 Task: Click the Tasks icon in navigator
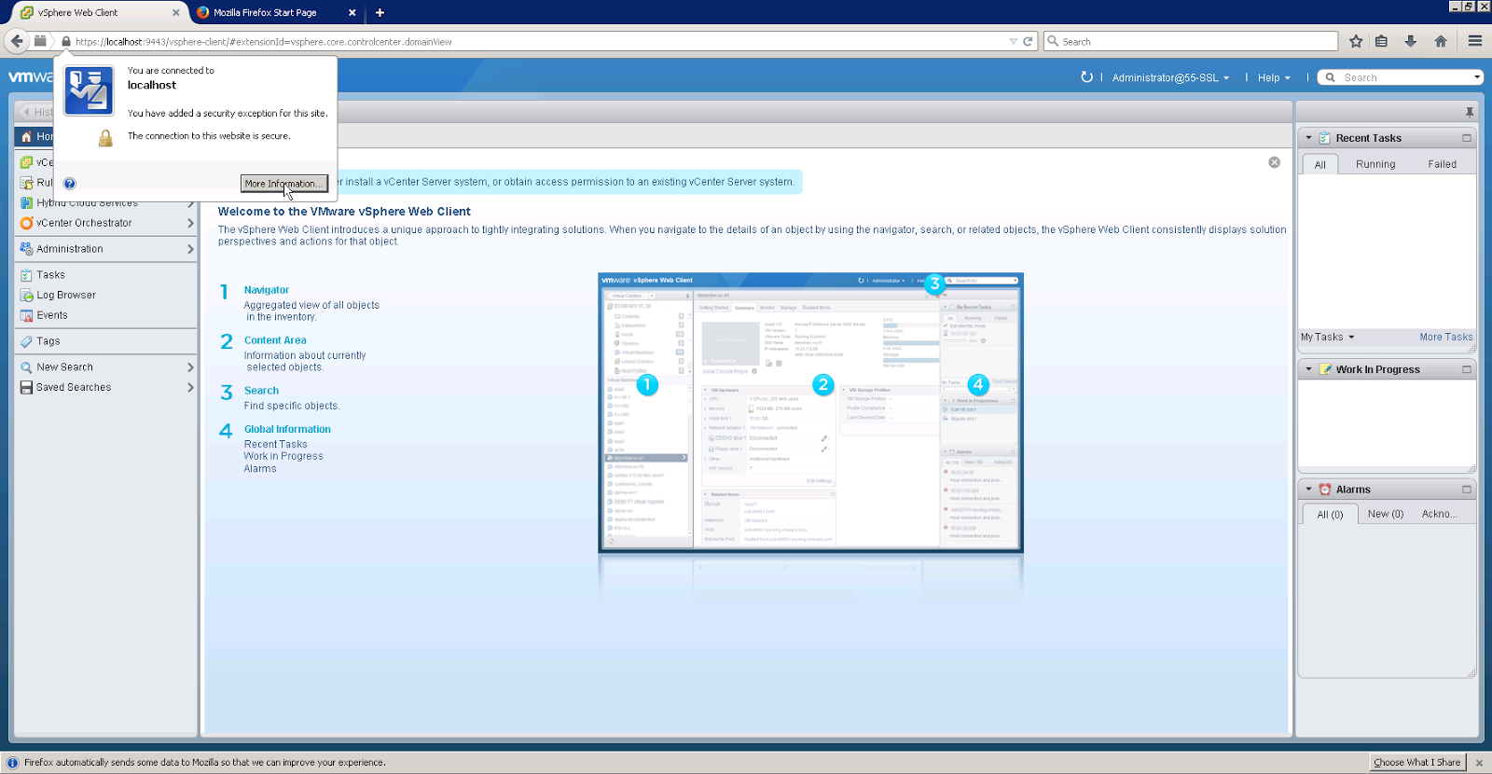point(27,275)
